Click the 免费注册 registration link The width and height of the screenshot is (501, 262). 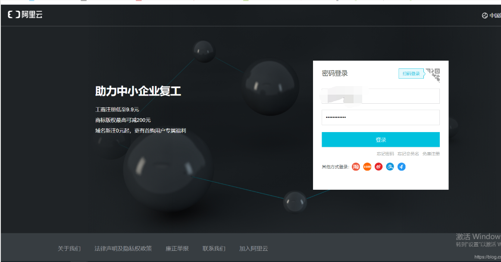click(431, 154)
